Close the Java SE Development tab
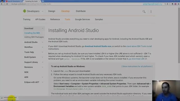180x101 pixels. (x=22, y=1)
